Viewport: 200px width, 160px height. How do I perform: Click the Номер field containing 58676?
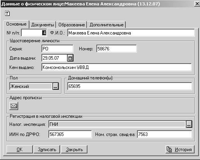(116, 49)
